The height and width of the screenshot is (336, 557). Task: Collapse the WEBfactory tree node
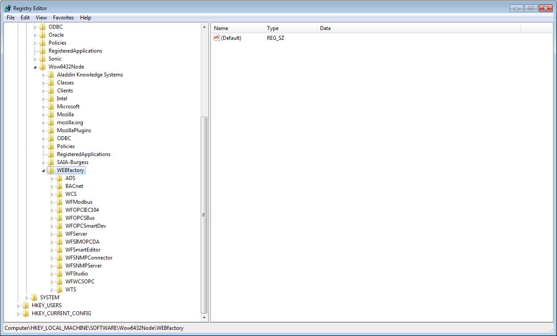point(44,171)
